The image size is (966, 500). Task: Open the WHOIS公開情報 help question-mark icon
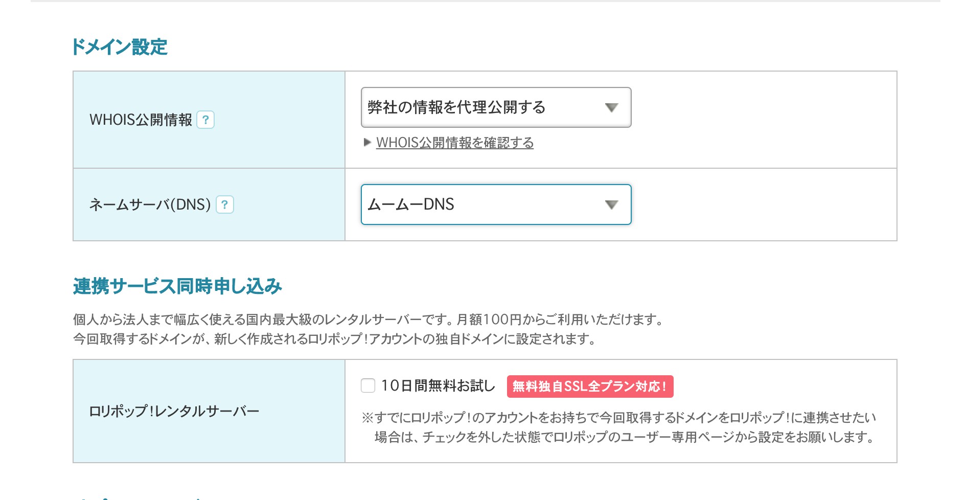[x=205, y=120]
